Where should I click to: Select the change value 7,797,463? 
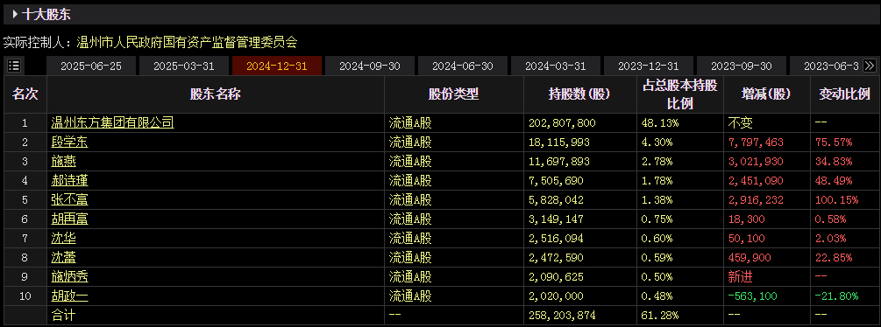point(756,143)
